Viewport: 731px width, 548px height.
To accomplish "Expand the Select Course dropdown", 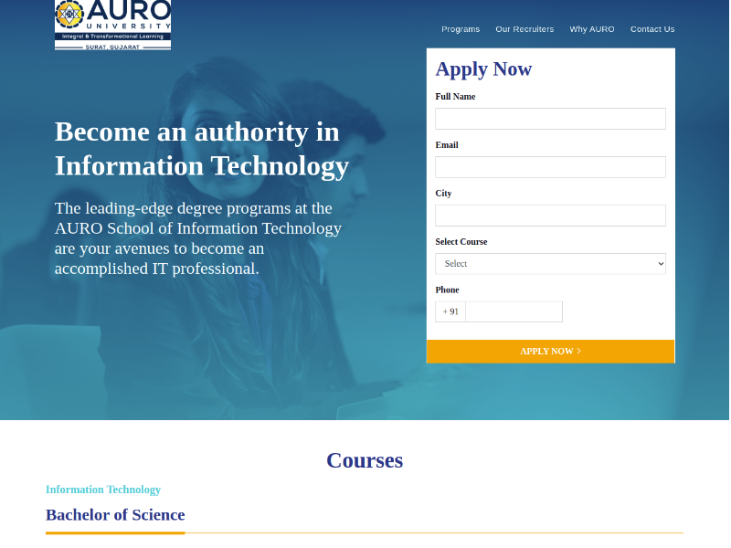I will [x=550, y=264].
